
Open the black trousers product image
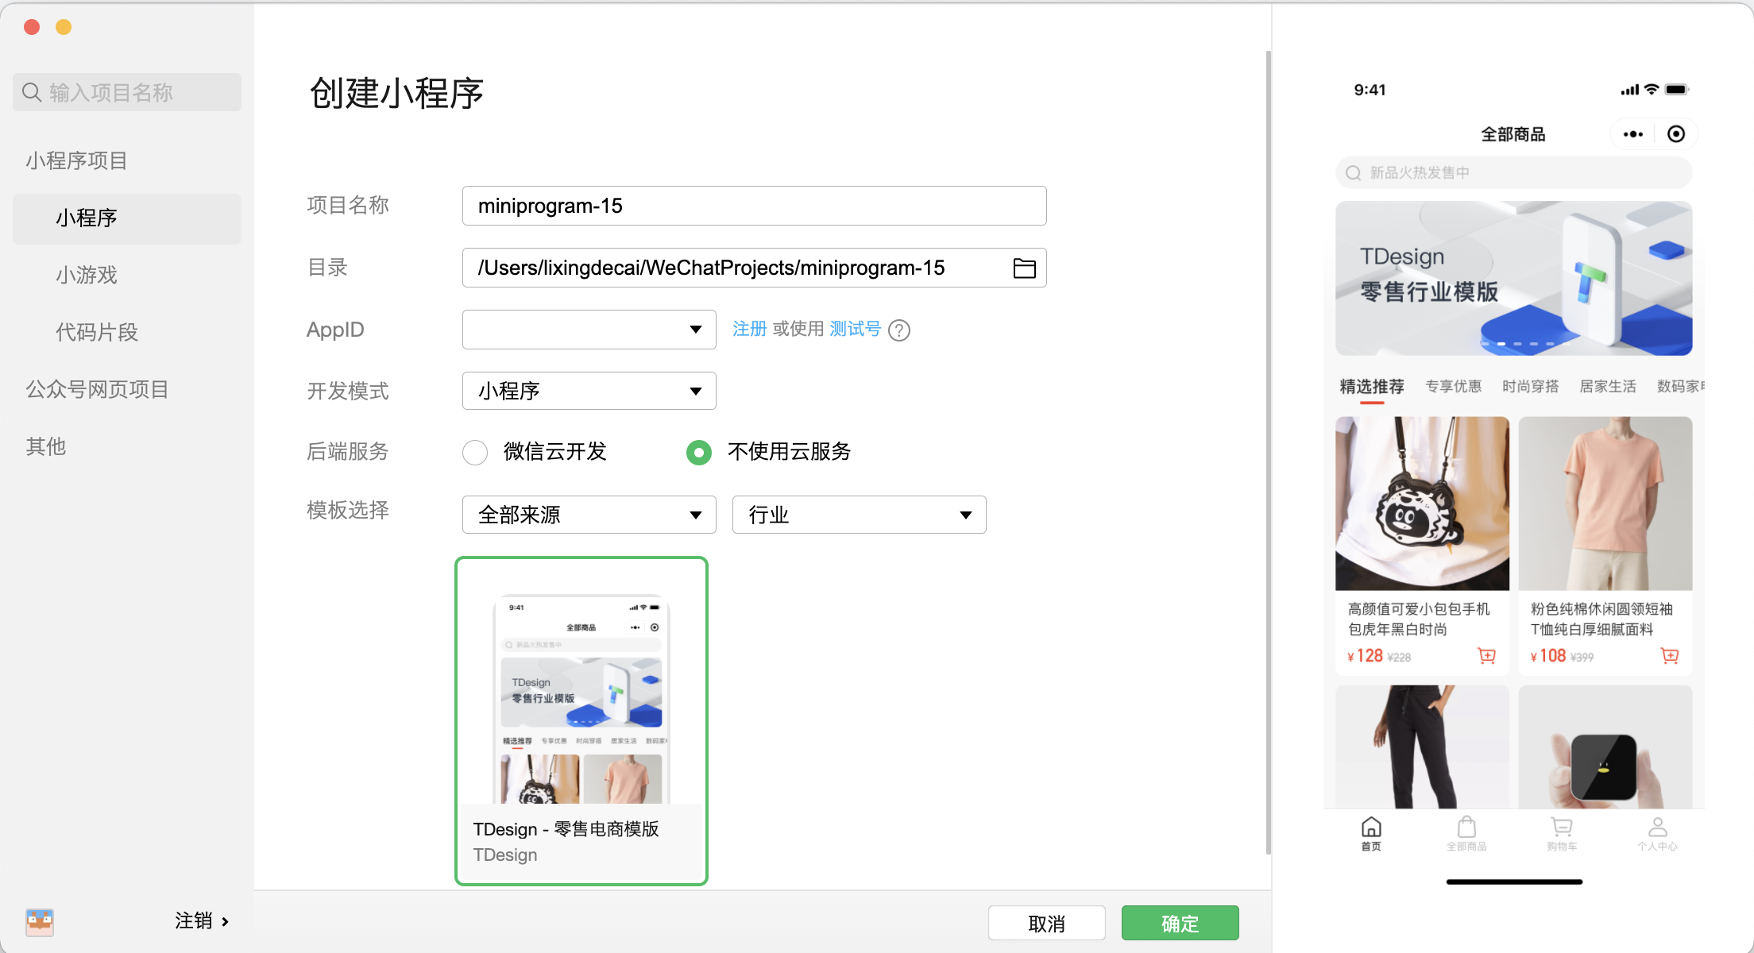[x=1423, y=747]
